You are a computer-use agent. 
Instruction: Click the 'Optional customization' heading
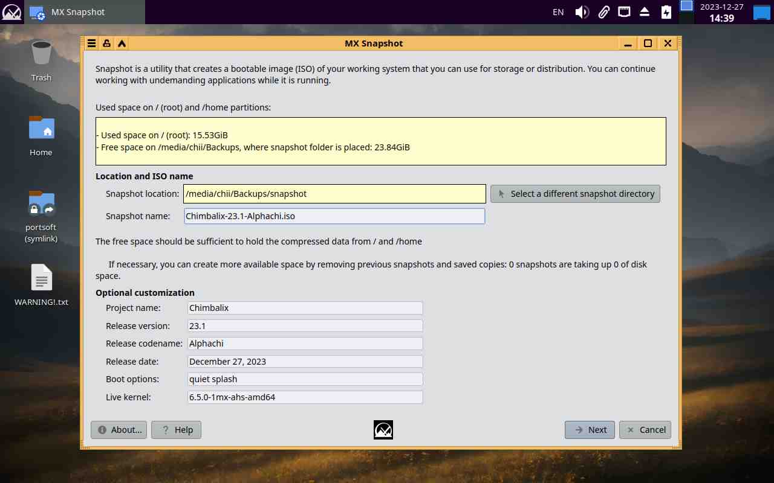145,293
